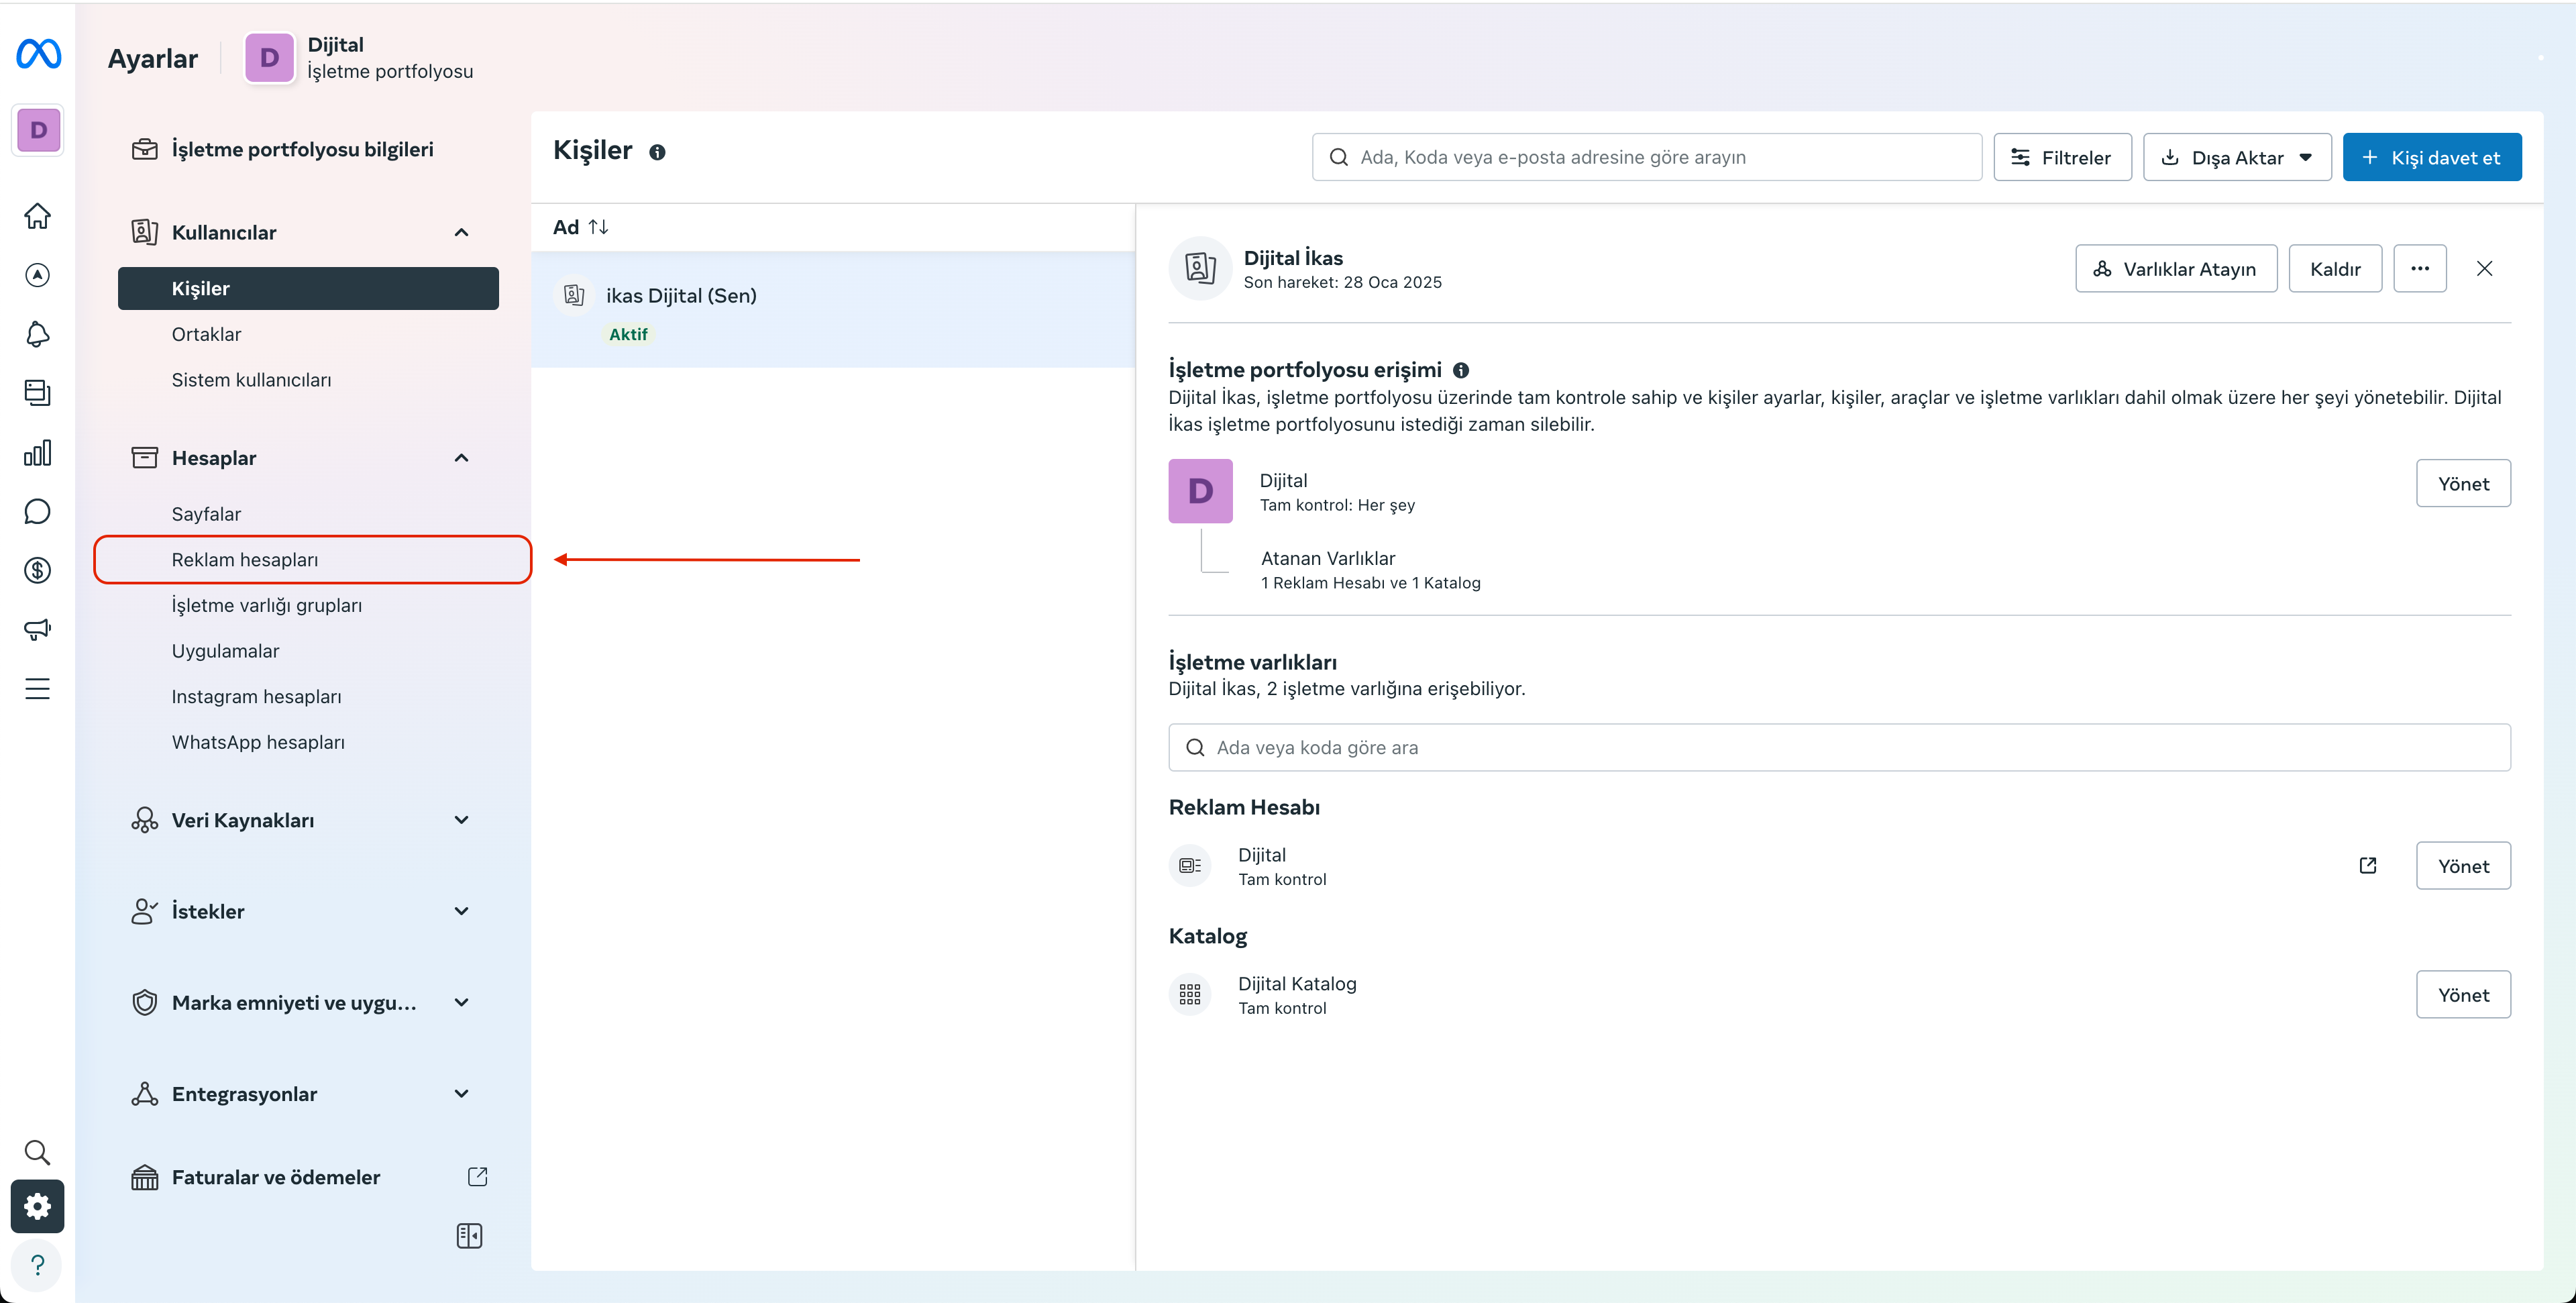Click info icon beside İşletme portfolyosu erişimi

[1461, 370]
